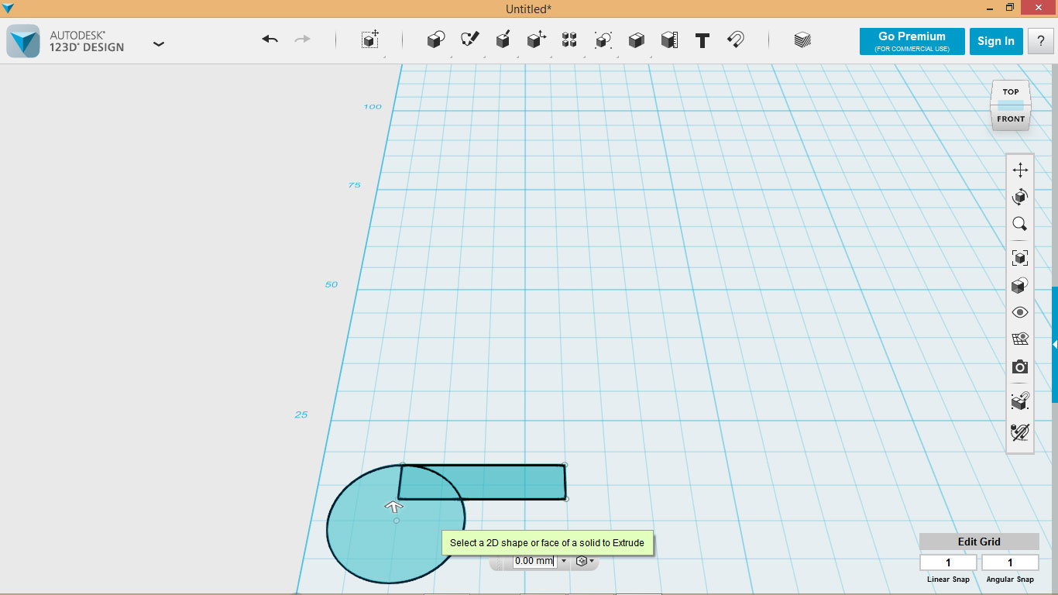Select the Sketch tool from the toolbar
The image size is (1058, 595).
(x=469, y=40)
